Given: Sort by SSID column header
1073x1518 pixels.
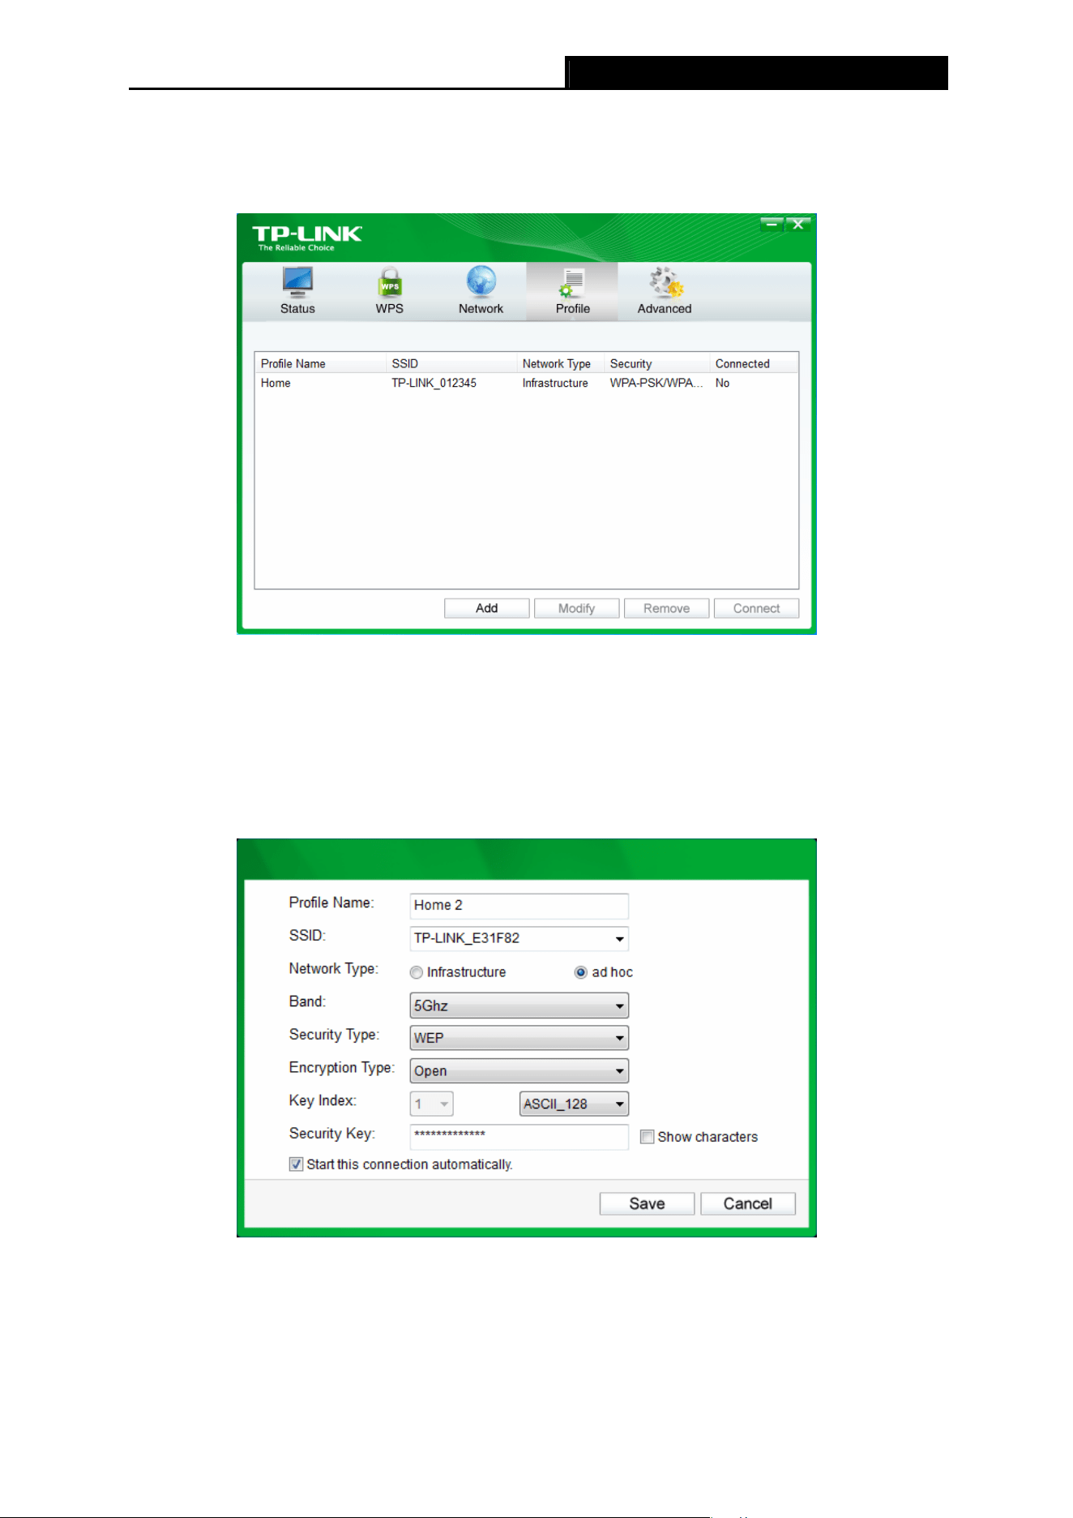Looking at the screenshot, I should pyautogui.click(x=452, y=363).
